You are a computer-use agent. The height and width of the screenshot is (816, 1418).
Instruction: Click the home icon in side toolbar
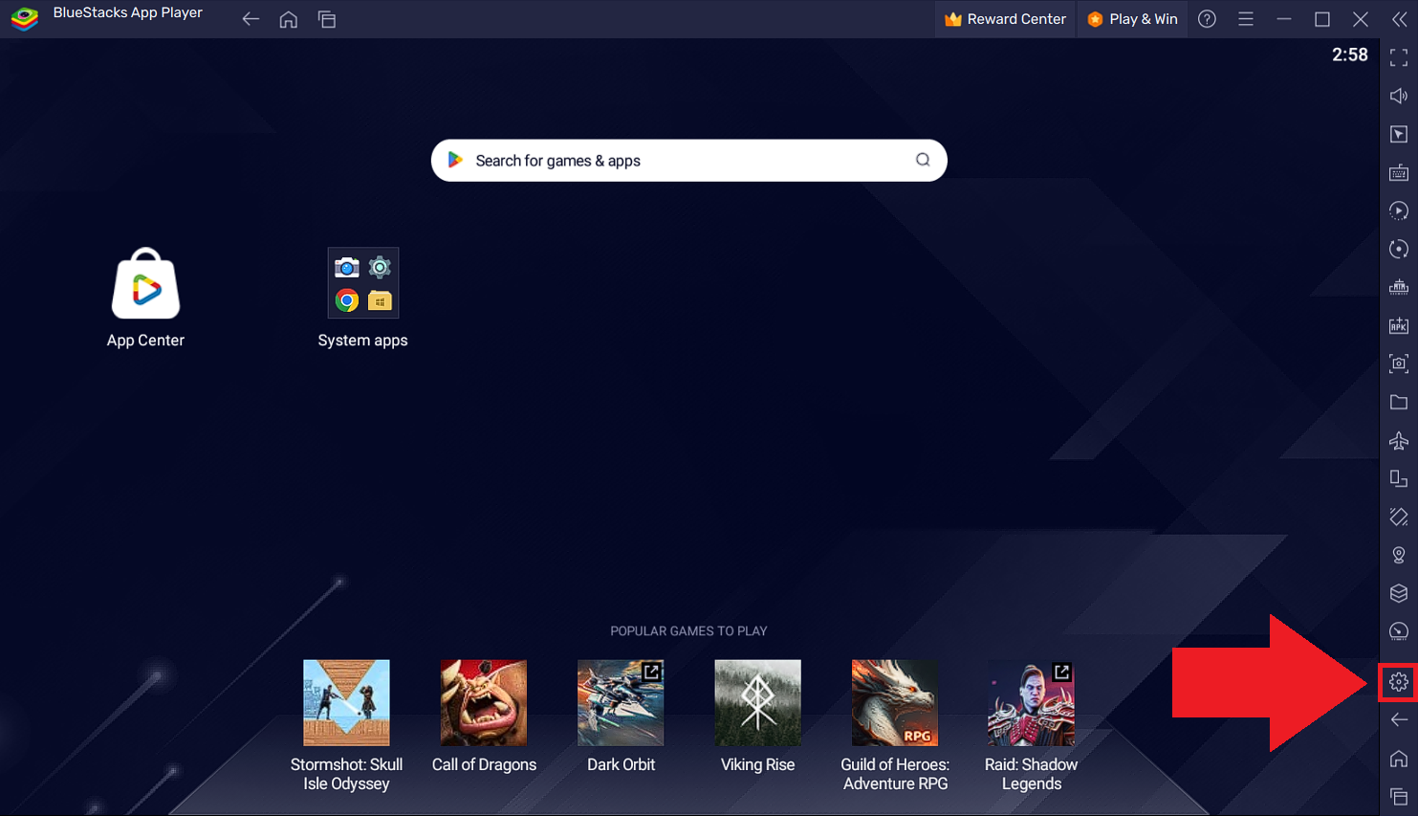click(1399, 759)
